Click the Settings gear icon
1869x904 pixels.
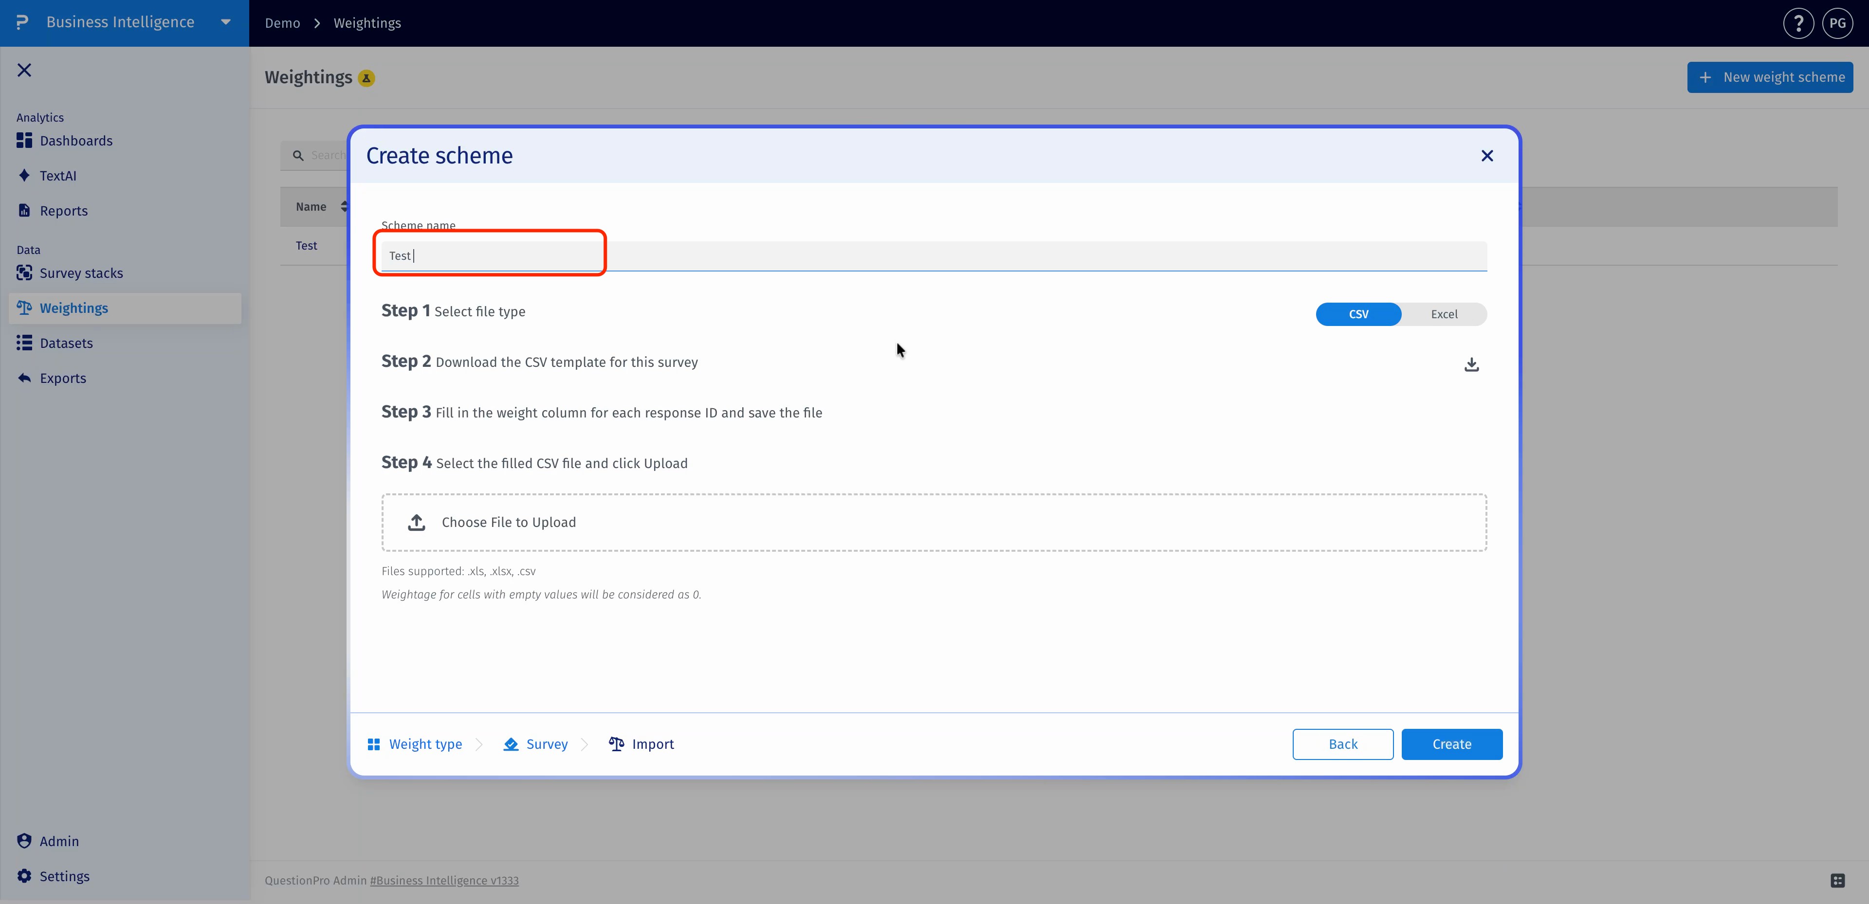click(x=24, y=876)
